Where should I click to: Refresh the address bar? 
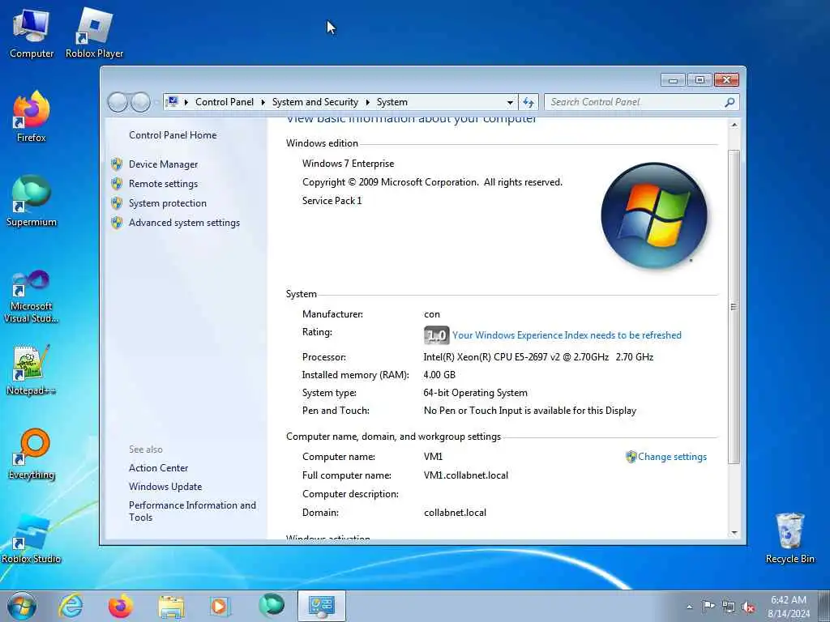click(x=528, y=102)
